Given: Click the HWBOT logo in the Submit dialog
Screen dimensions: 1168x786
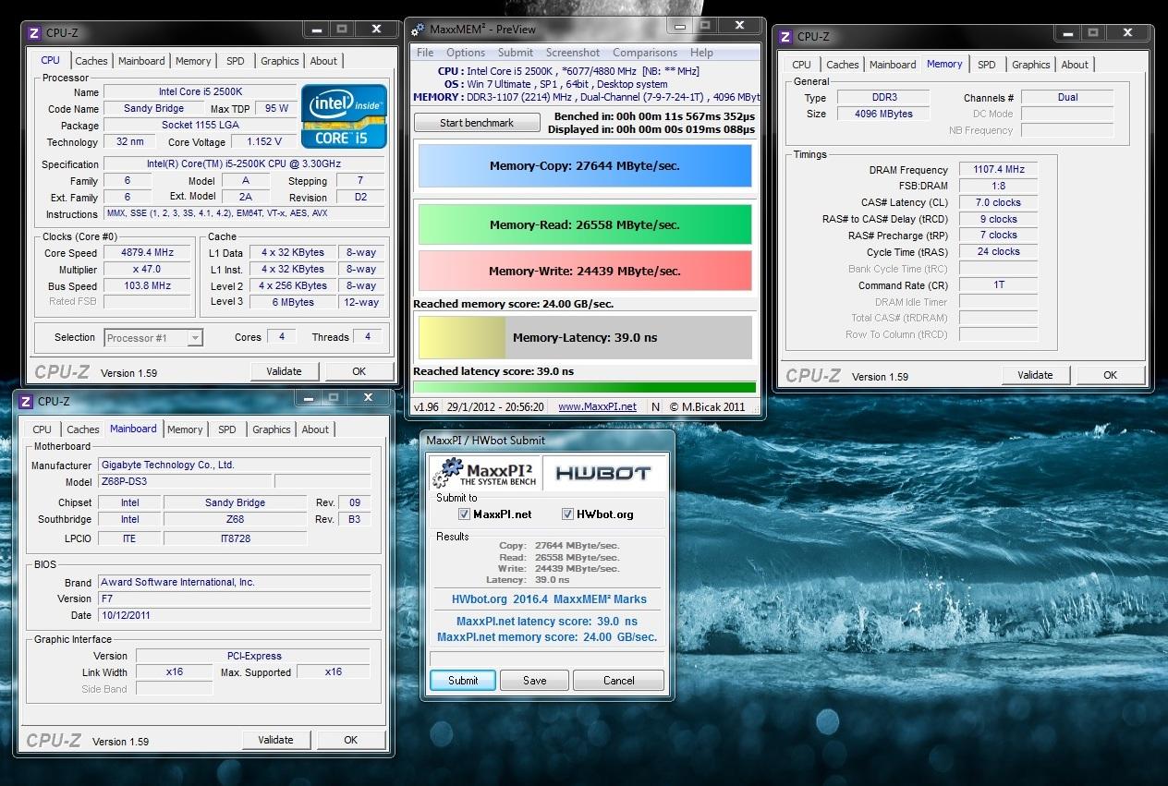Looking at the screenshot, I should click(x=603, y=474).
